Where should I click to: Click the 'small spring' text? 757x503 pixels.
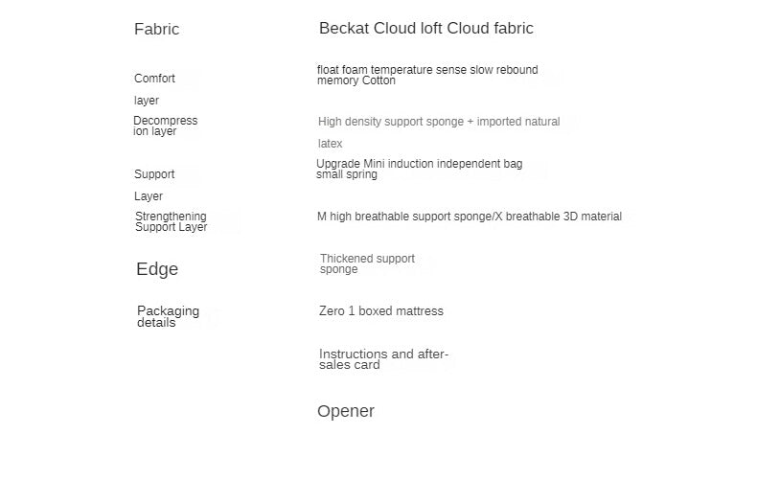[x=347, y=175]
